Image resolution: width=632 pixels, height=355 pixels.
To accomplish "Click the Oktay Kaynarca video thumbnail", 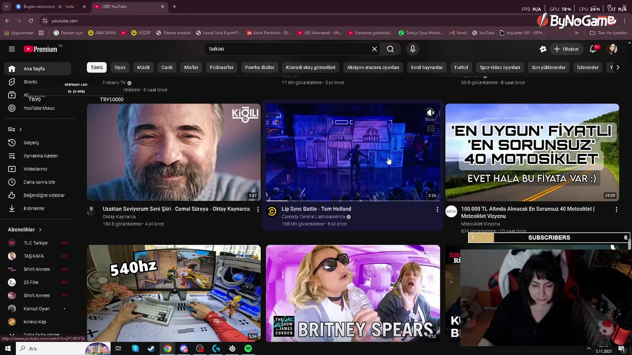I will click(x=174, y=152).
